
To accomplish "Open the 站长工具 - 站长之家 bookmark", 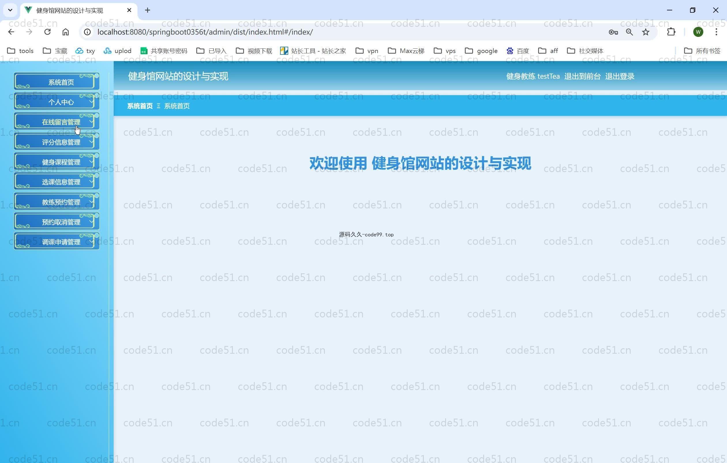I will pyautogui.click(x=313, y=51).
